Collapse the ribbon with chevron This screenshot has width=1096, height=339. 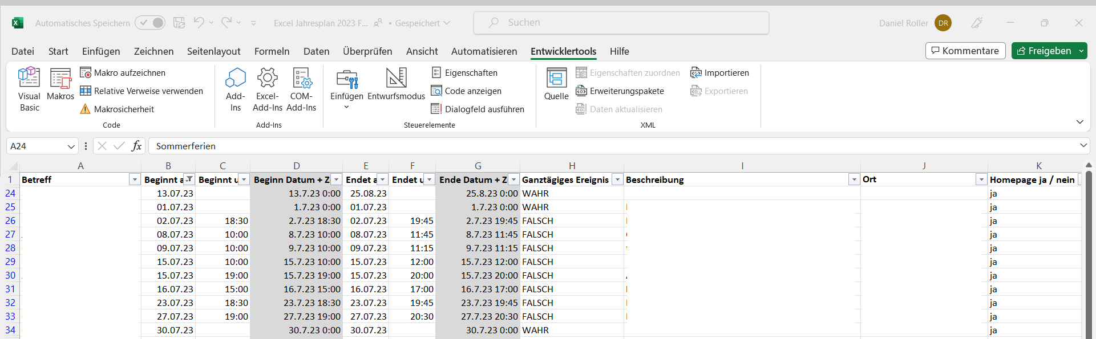1079,122
